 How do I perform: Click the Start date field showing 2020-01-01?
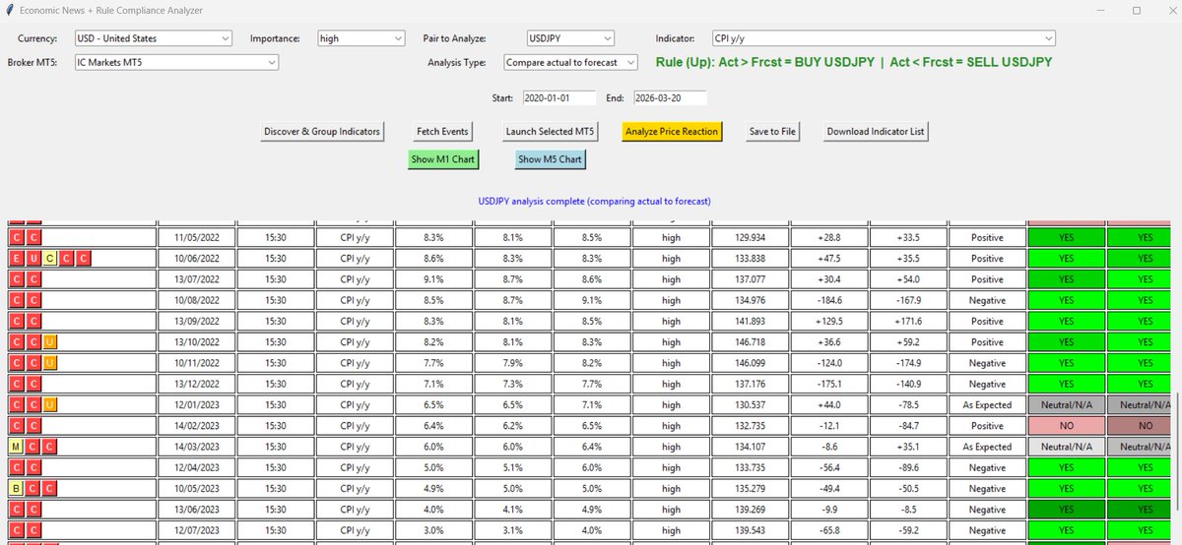(558, 98)
